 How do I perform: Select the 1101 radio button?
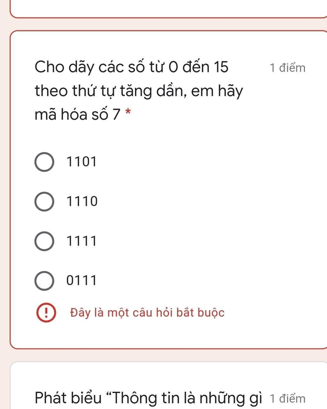(44, 162)
